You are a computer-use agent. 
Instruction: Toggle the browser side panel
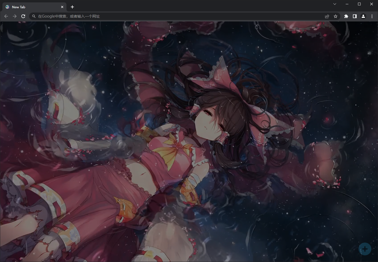click(x=355, y=16)
